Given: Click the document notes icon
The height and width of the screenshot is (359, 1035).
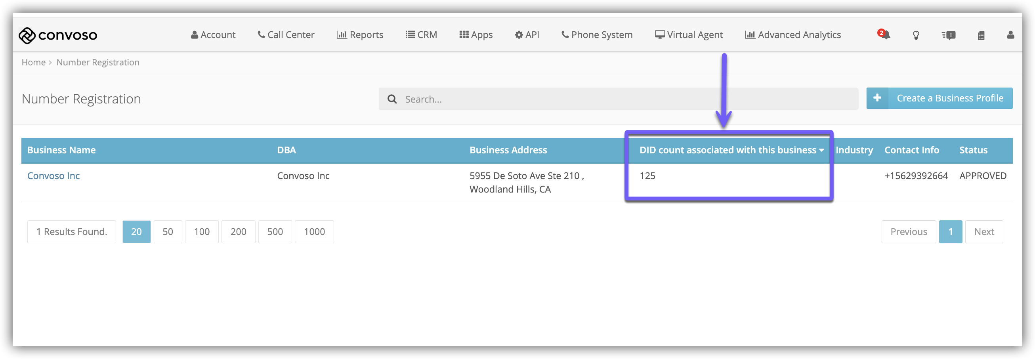Looking at the screenshot, I should (x=981, y=36).
